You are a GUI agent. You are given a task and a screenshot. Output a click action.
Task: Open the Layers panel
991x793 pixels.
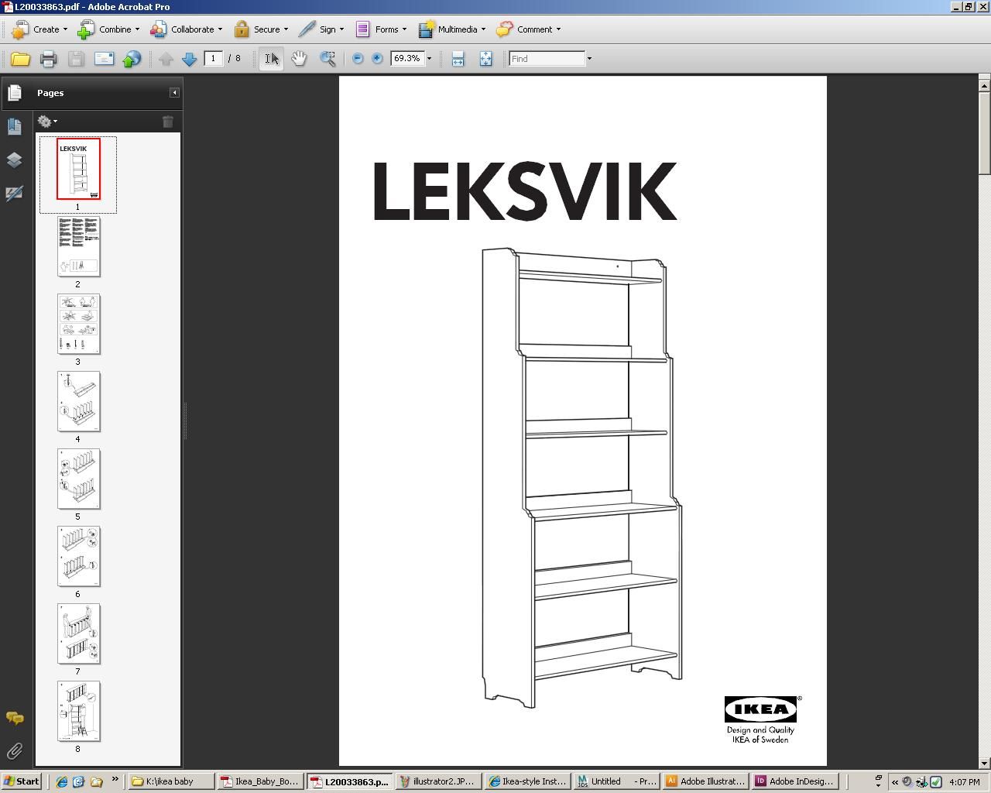click(x=15, y=160)
